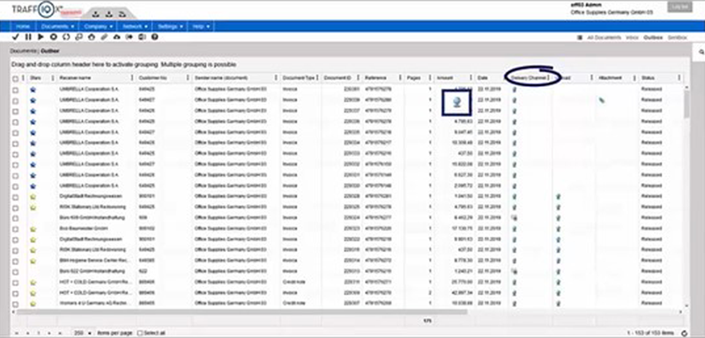Image resolution: width=705 pixels, height=338 pixels.
Task: Go to the Home menu item
Action: pos(23,26)
